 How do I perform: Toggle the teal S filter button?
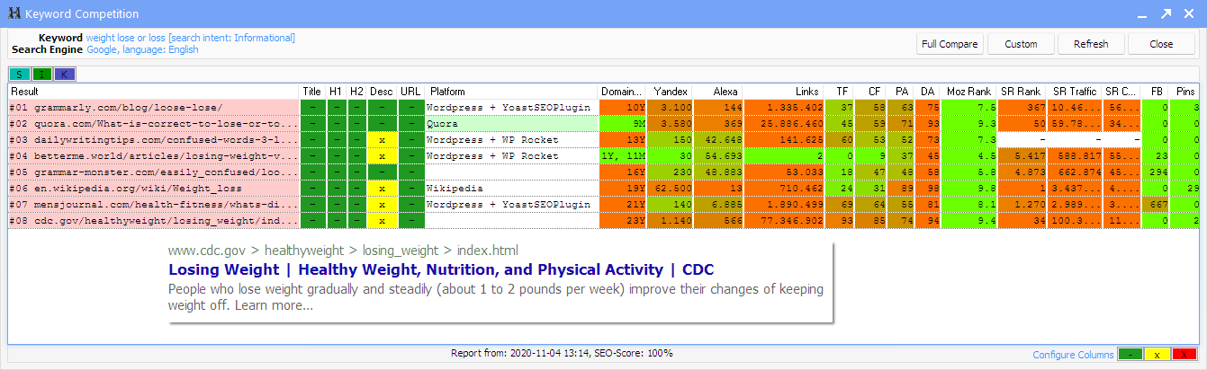click(x=19, y=74)
